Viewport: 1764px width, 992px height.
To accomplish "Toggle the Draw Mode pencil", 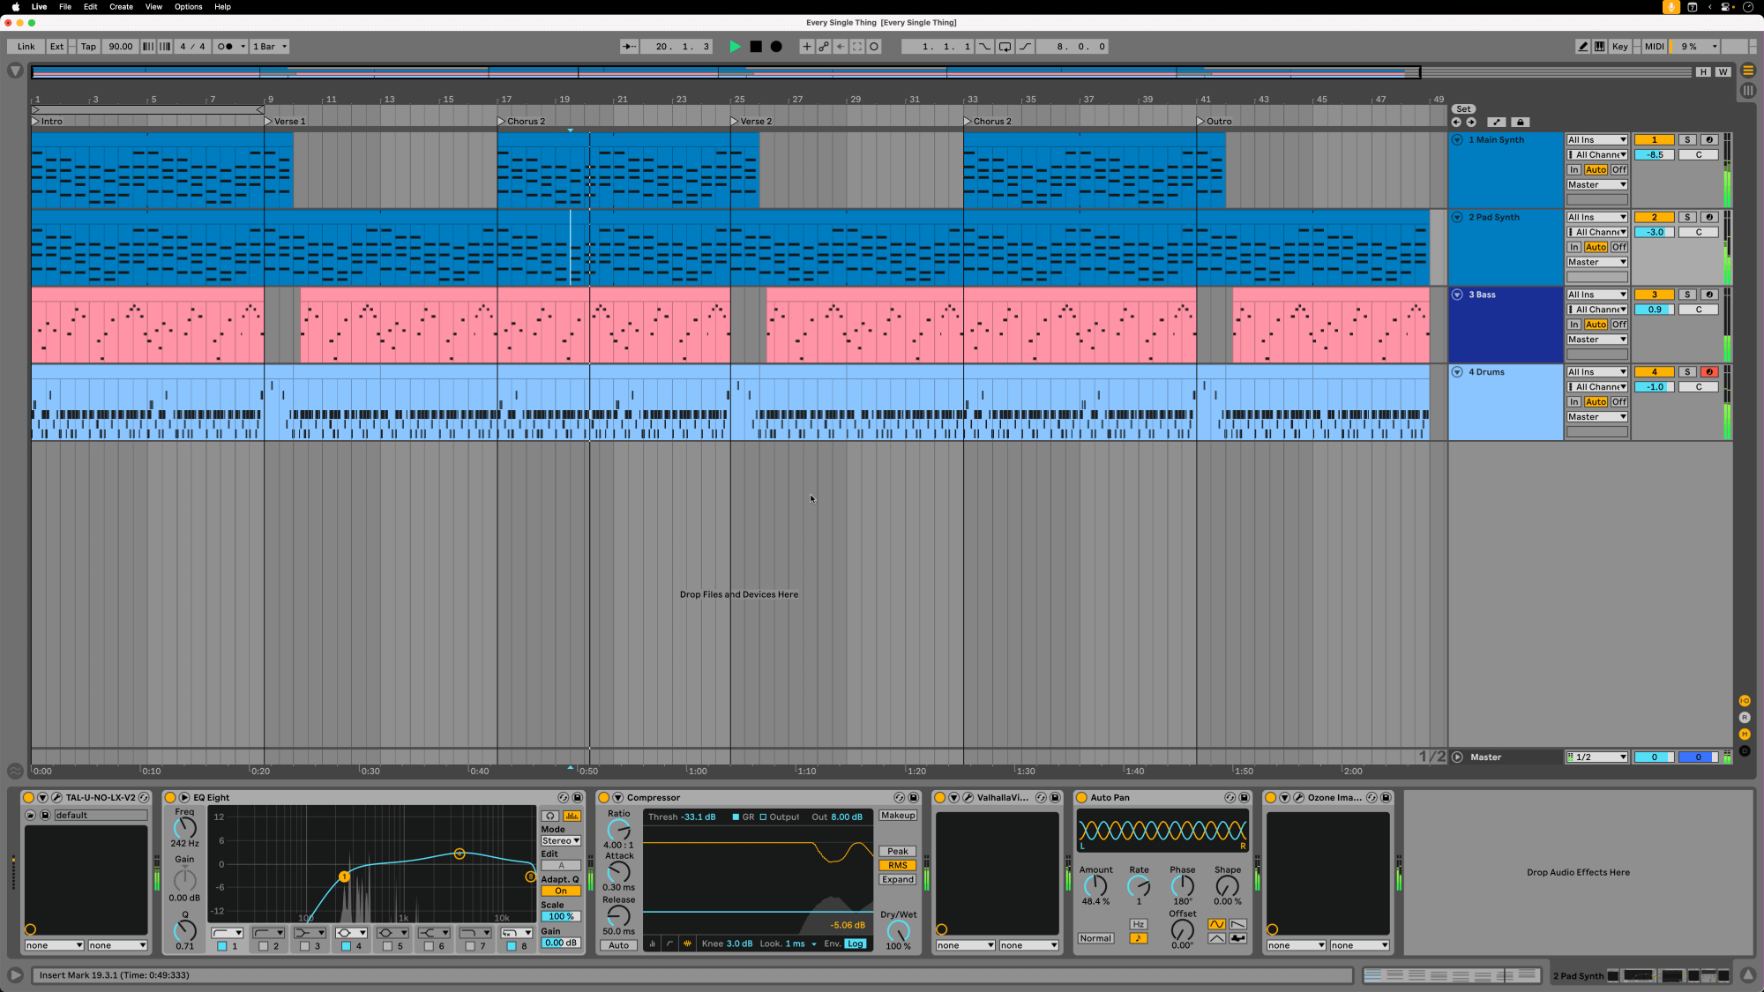I will tap(1583, 47).
